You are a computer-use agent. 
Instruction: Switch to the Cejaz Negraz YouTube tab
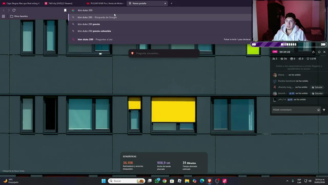(x=21, y=3)
